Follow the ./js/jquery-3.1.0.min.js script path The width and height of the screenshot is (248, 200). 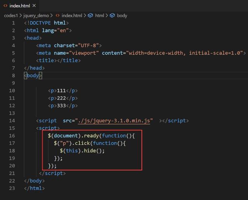tap(115, 121)
